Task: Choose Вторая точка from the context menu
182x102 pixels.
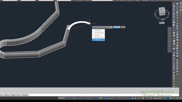Action: point(98,37)
